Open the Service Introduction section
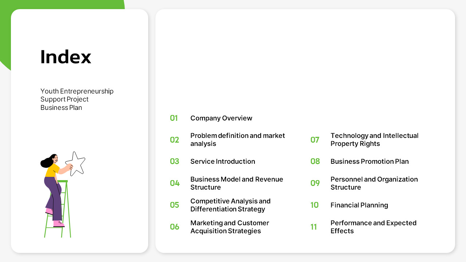The image size is (466, 262). (x=222, y=161)
